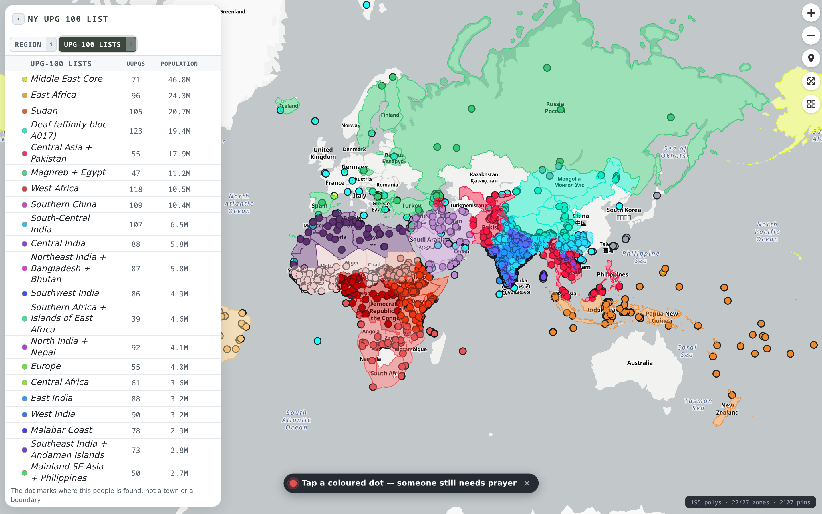Select the Europe list row
Viewport: 822px width, 514px height.
tap(113, 366)
